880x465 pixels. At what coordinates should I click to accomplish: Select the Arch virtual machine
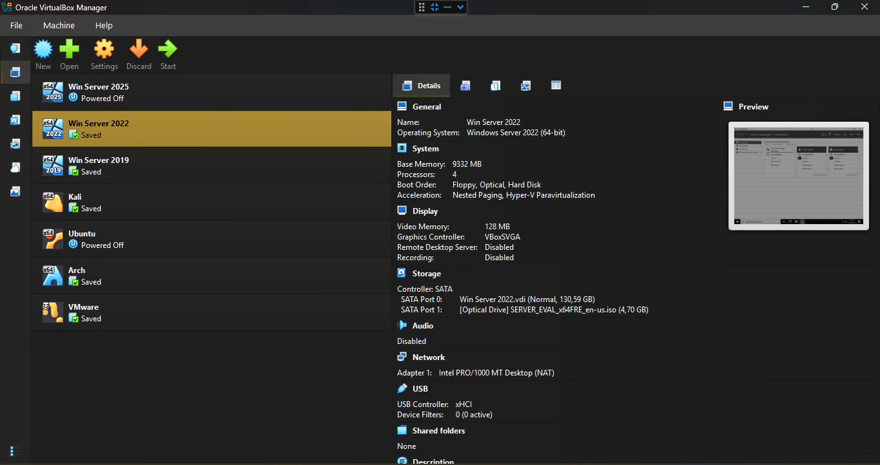pyautogui.click(x=211, y=276)
